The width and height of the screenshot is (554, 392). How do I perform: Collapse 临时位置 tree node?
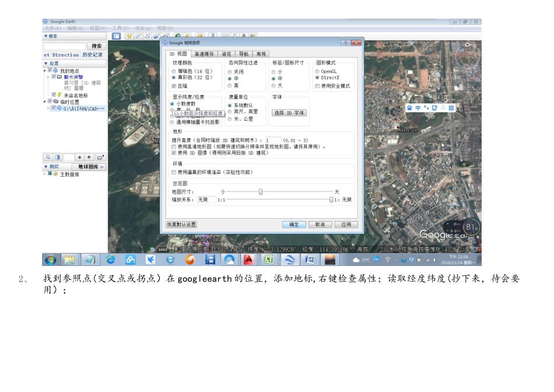44,101
